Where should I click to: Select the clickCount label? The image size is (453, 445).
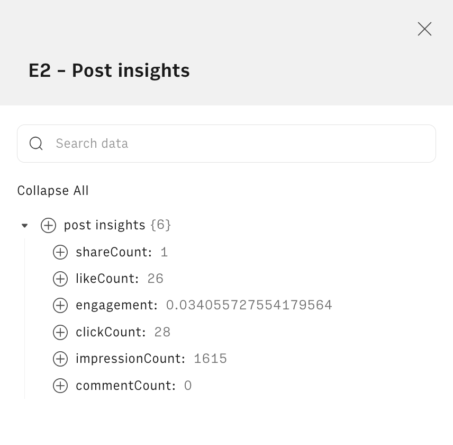click(110, 332)
